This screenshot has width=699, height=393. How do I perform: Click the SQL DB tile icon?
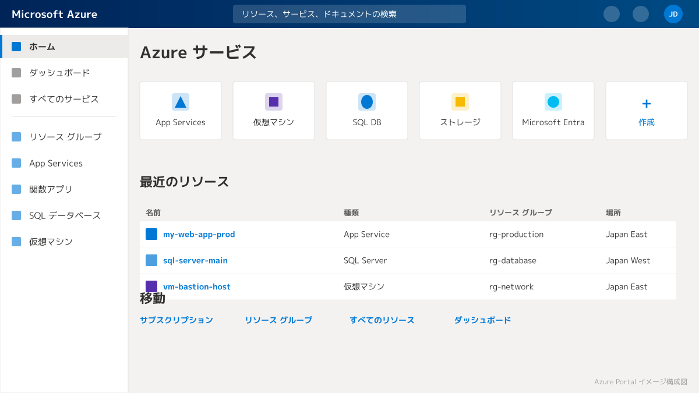pyautogui.click(x=367, y=102)
